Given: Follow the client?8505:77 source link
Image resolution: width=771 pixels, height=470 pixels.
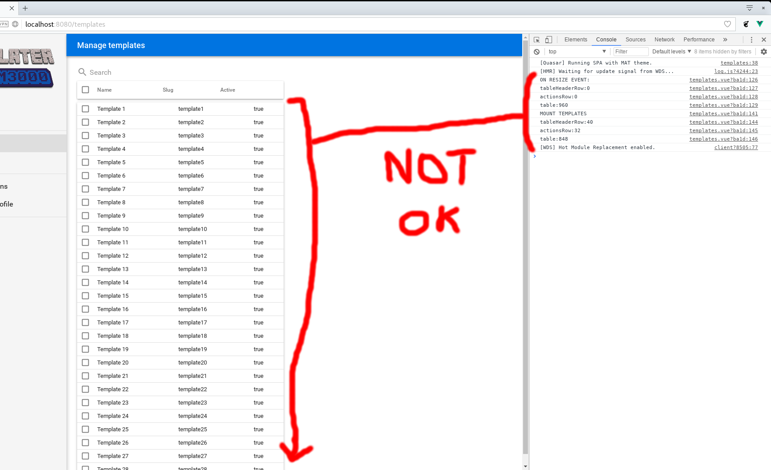Looking at the screenshot, I should (736, 148).
